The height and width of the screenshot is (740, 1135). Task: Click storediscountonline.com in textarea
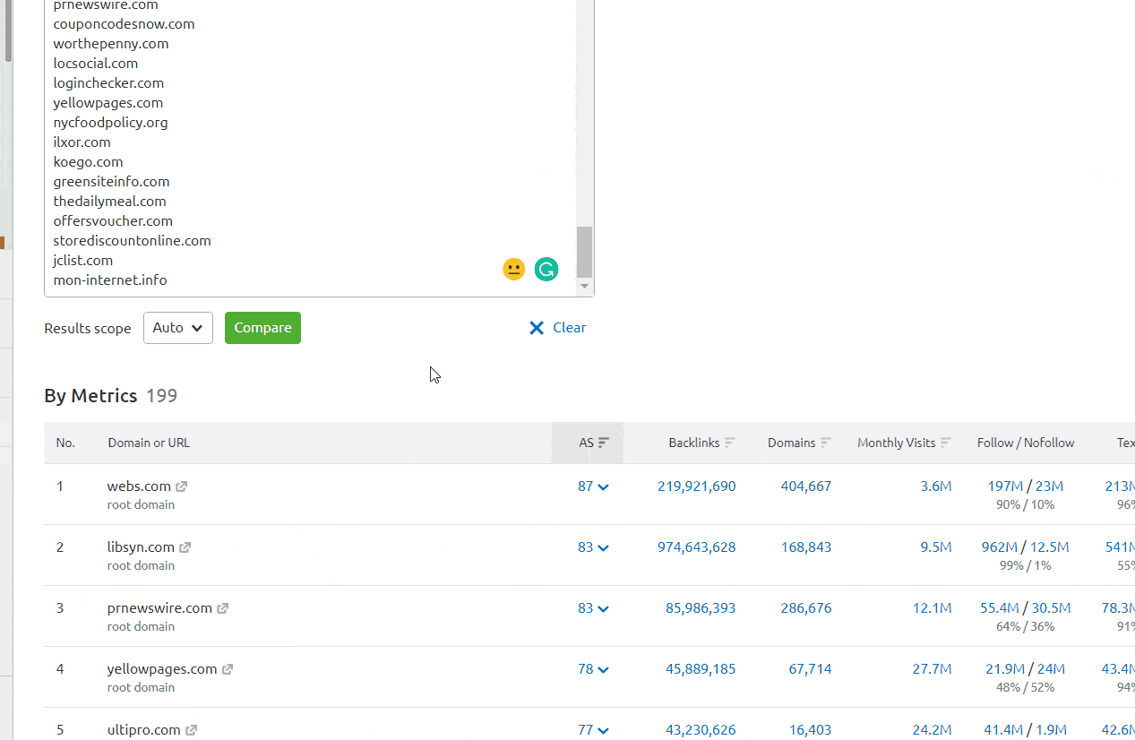[132, 241]
